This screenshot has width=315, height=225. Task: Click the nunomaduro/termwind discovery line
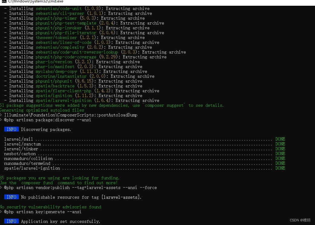coord(27,163)
